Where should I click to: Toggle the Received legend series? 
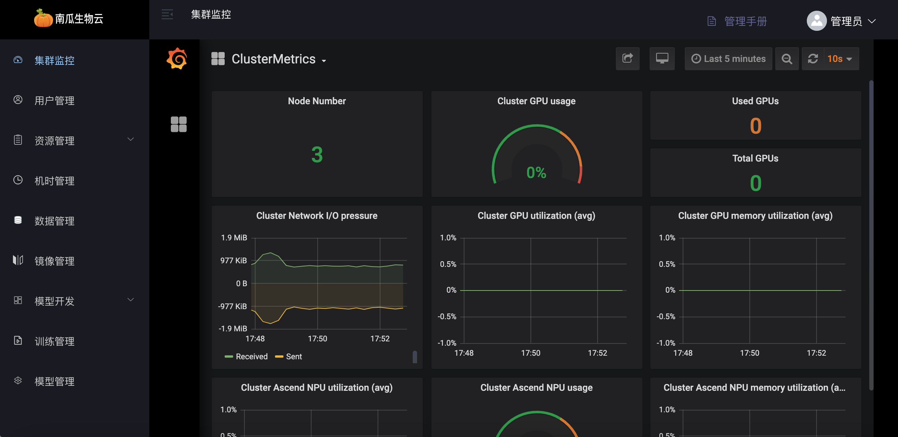click(246, 356)
